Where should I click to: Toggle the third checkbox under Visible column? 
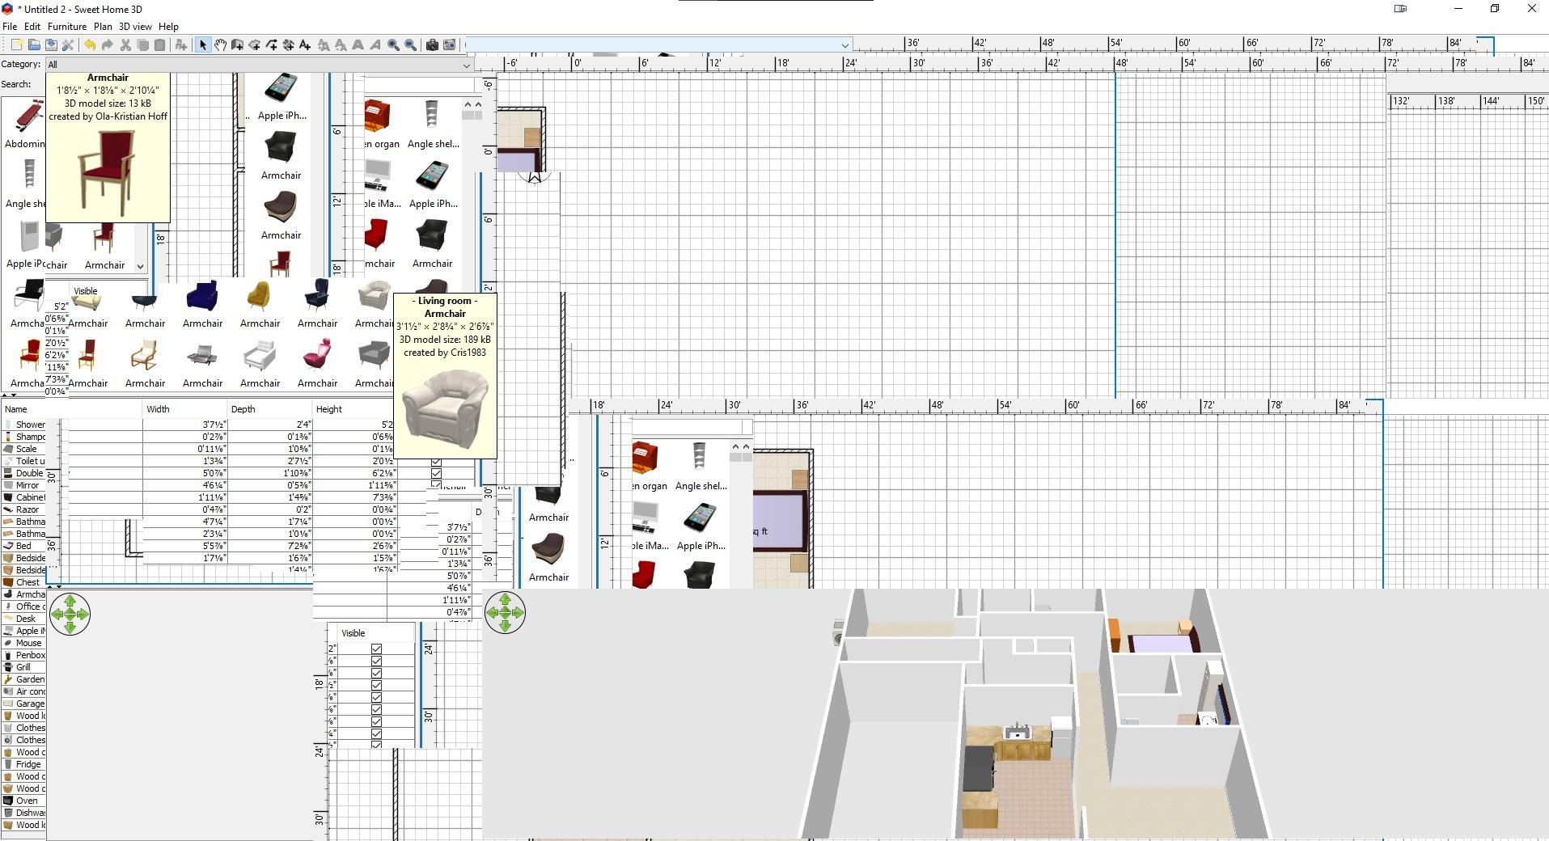[x=376, y=673]
